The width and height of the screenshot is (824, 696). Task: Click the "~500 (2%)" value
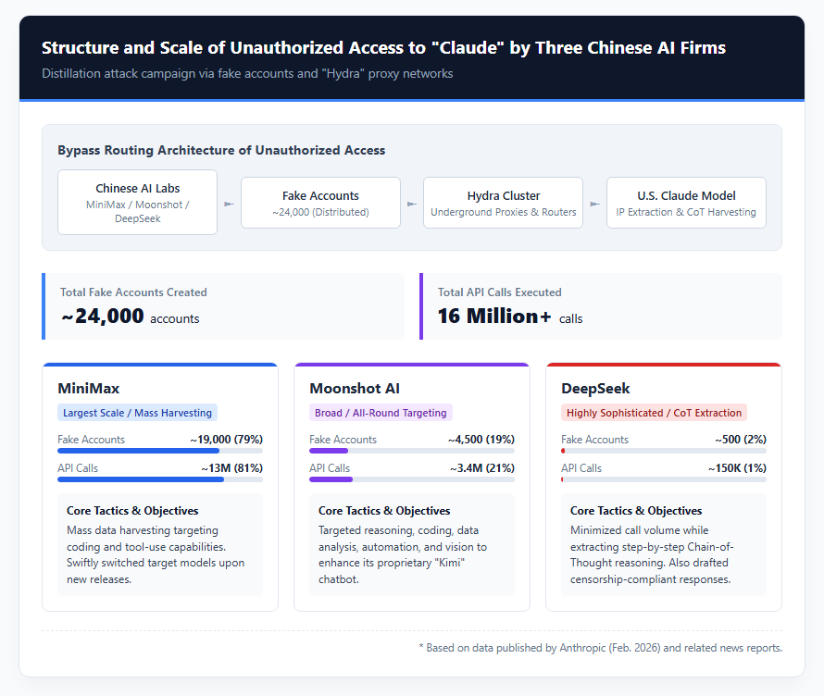[x=741, y=439]
